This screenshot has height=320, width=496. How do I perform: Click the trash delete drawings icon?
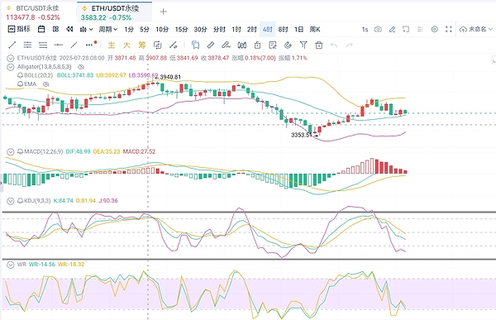[319, 45]
